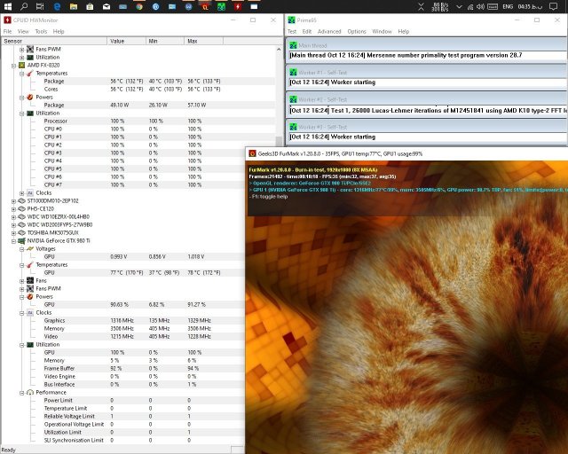Click the Prime95 title bar icon
Screen dimensions: 568x454
coord(292,20)
